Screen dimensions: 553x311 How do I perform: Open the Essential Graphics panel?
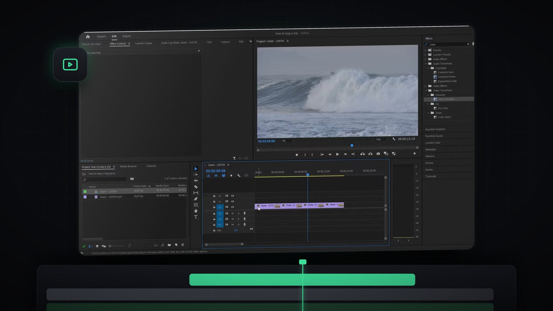[435, 129]
